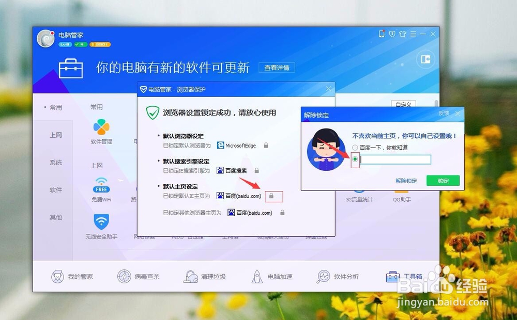This screenshot has width=517, height=320.
Task: Click 查看详情 button for software updates
Action: coord(277,68)
